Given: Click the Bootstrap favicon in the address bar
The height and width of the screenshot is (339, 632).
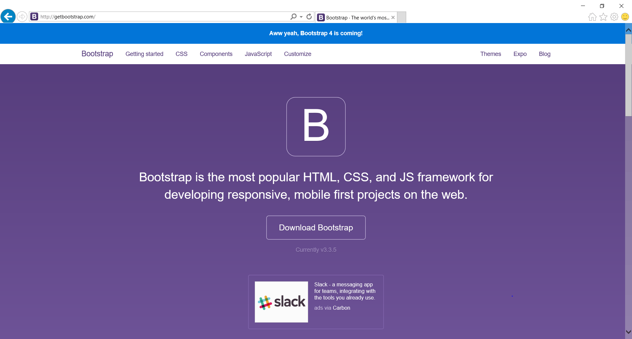Looking at the screenshot, I should pos(34,16).
